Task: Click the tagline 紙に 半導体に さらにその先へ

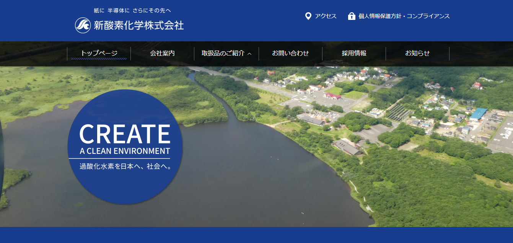Action: point(132,10)
